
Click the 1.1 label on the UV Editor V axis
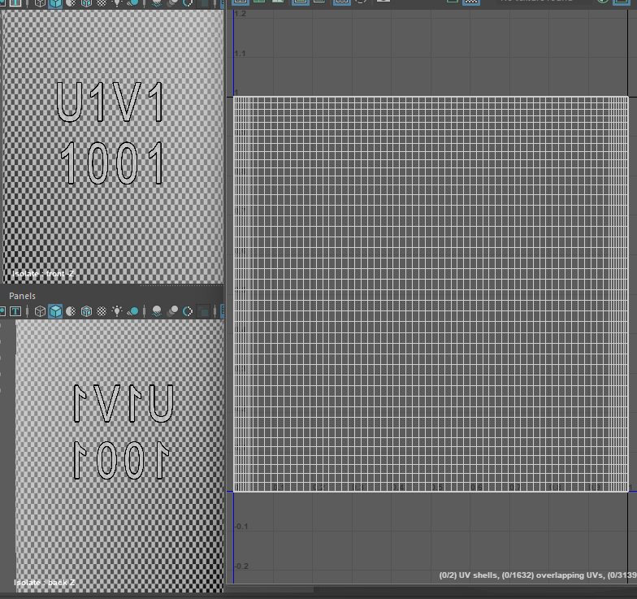pos(240,54)
